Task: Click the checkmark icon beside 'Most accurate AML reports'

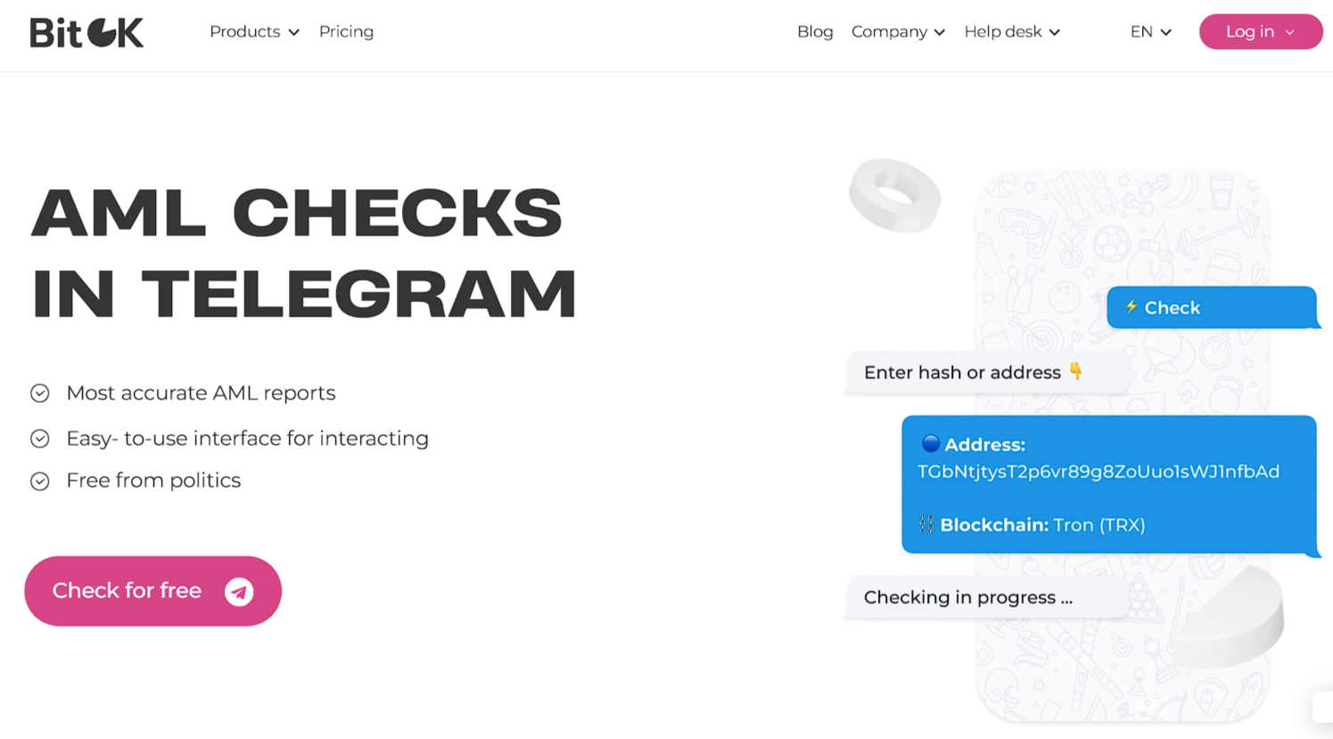Action: [x=39, y=393]
